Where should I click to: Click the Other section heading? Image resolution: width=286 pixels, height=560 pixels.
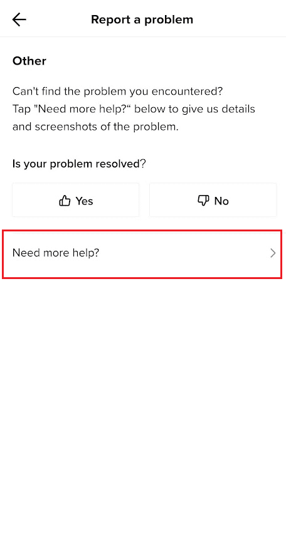[29, 61]
